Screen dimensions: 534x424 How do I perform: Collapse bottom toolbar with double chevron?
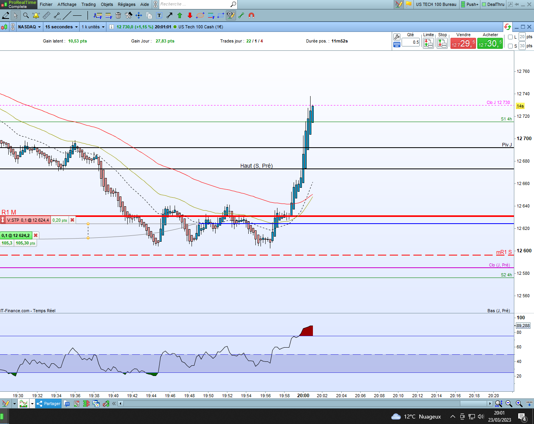pos(114,404)
